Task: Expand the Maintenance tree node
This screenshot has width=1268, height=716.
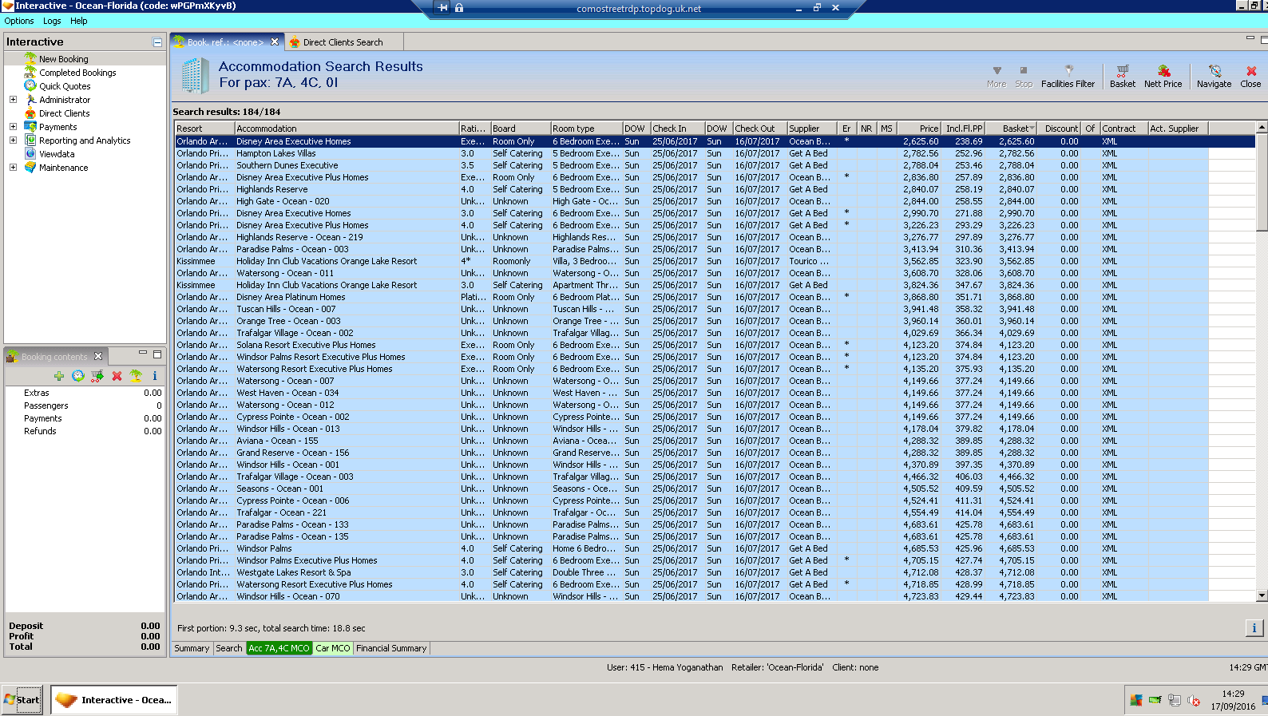Action: tap(13, 168)
